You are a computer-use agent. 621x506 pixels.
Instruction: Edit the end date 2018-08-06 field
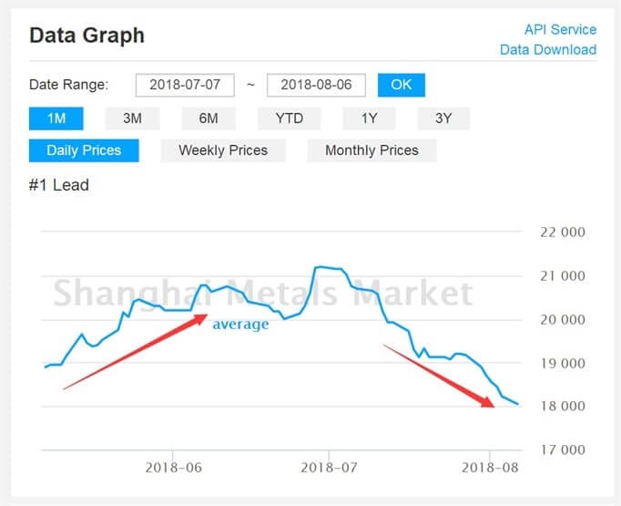click(x=316, y=85)
